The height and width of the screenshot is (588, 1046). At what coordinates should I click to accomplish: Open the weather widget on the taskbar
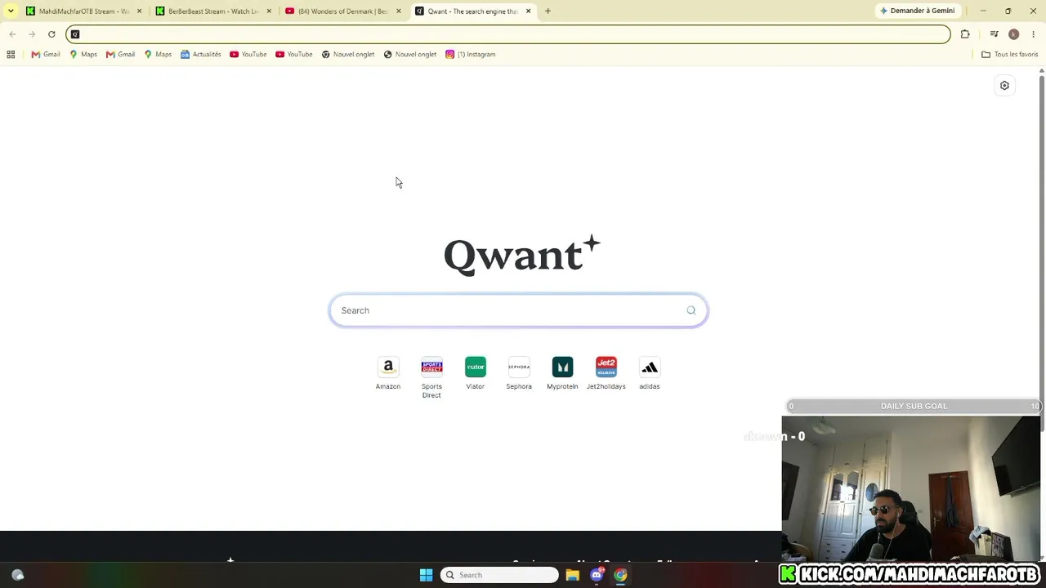coord(18,575)
